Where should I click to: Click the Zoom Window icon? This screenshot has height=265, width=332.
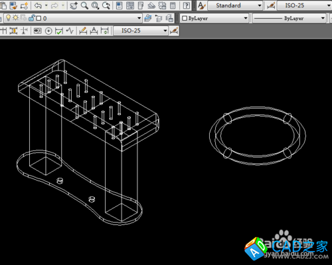[x=95, y=5]
